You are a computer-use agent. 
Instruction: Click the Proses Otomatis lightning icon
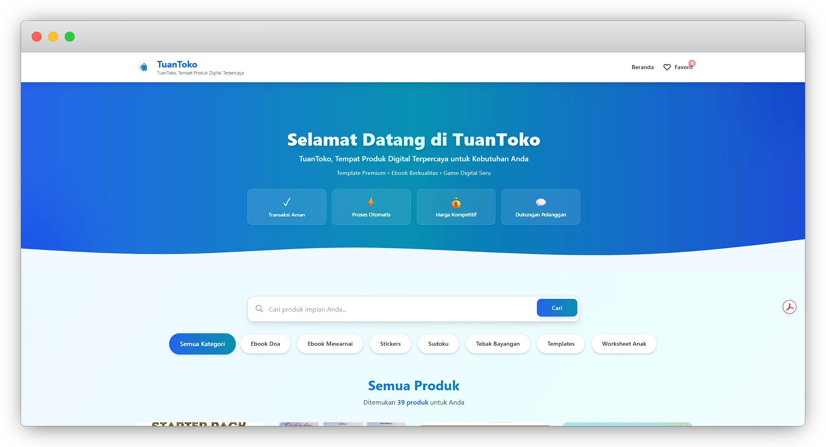coord(371,202)
